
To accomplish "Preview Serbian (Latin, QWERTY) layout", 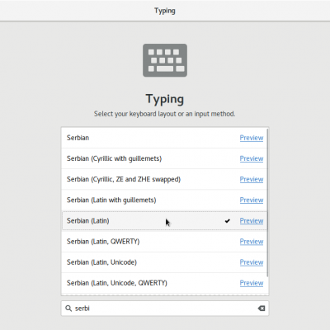I will coord(252,242).
